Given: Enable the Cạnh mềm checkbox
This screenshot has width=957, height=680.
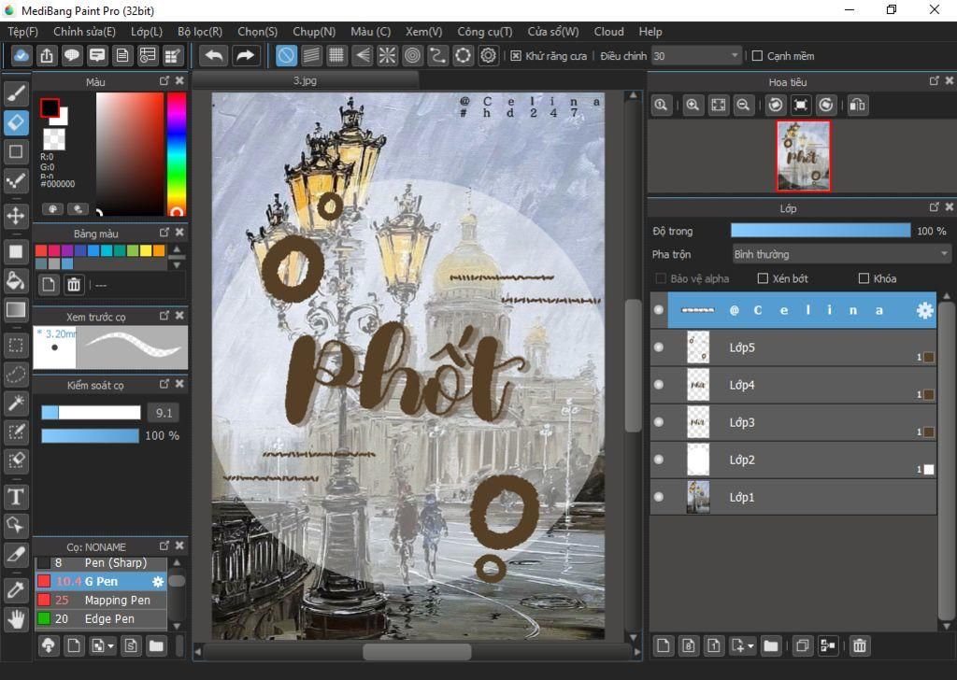Looking at the screenshot, I should click(758, 56).
